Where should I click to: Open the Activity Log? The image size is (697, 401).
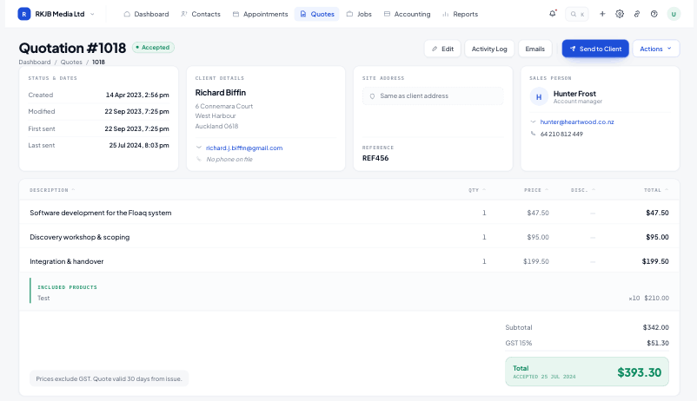489,49
